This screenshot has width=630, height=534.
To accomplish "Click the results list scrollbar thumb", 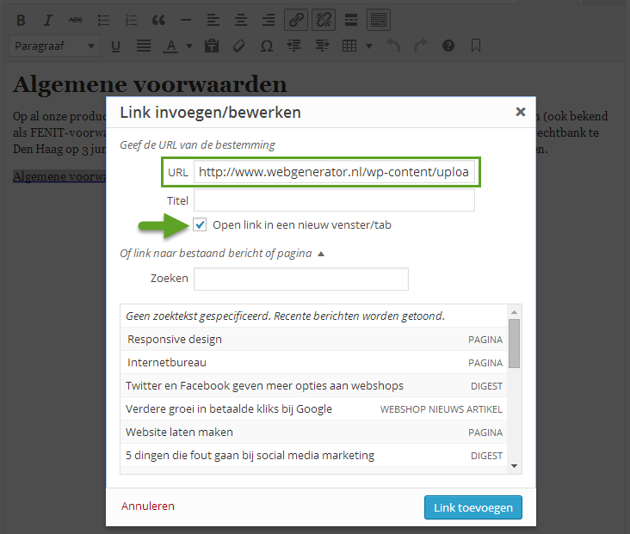I will click(515, 343).
